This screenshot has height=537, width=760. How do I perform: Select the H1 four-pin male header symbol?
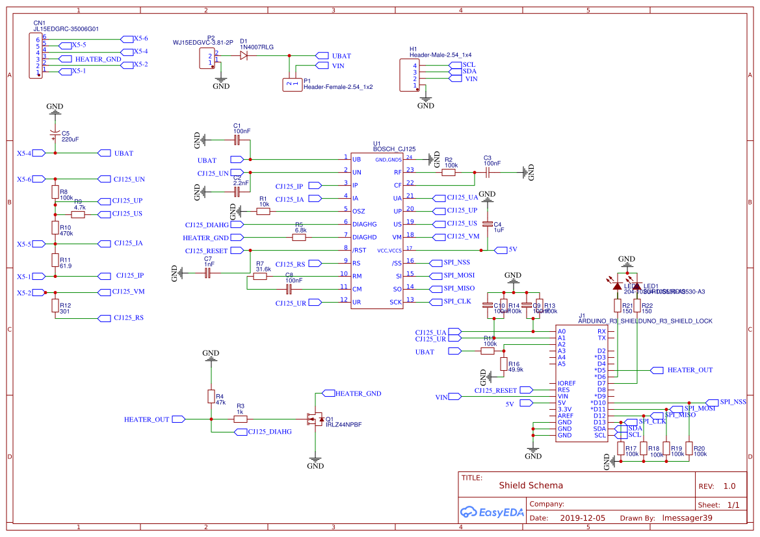coord(409,75)
